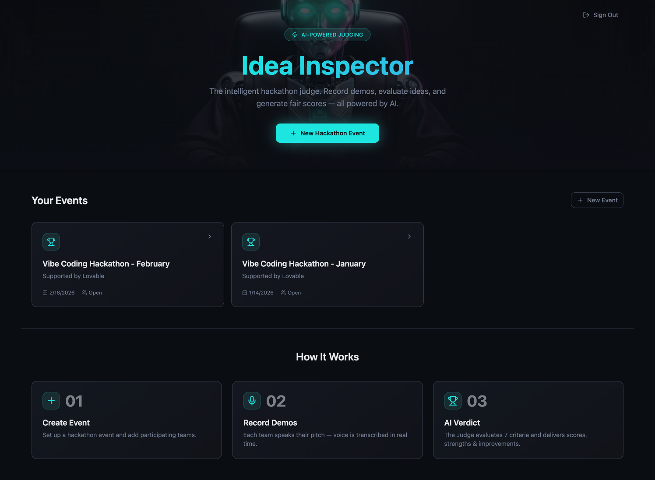Click people icon next to Open on January card

coord(283,293)
